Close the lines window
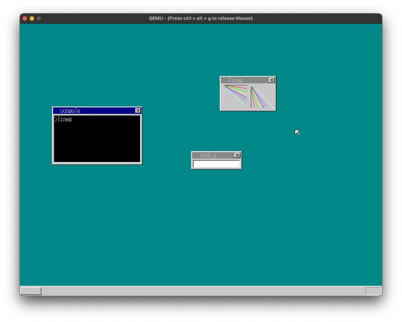Viewport: 402px width, 322px height. click(272, 80)
